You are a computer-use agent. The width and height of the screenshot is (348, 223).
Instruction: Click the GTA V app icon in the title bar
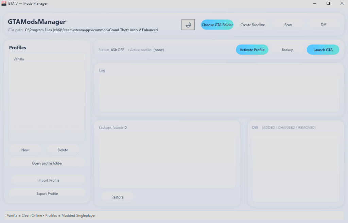coord(4,3)
